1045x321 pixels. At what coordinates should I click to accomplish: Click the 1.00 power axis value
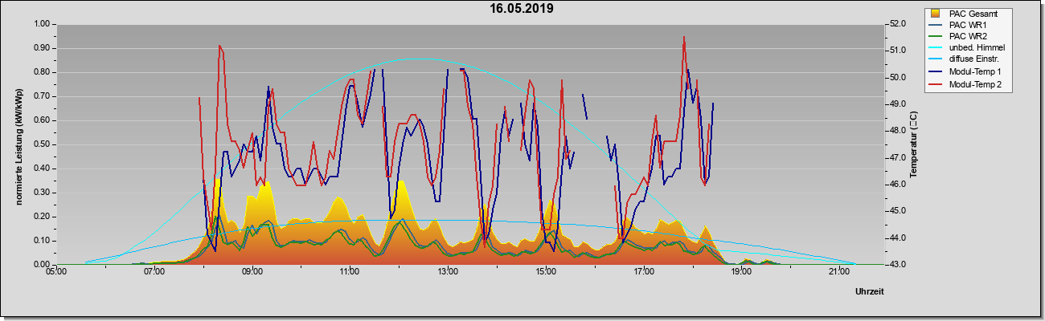41,24
